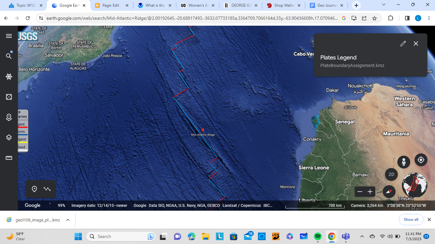Switch the view to 2D
The height and width of the screenshot is (244, 435).
pyautogui.click(x=391, y=174)
